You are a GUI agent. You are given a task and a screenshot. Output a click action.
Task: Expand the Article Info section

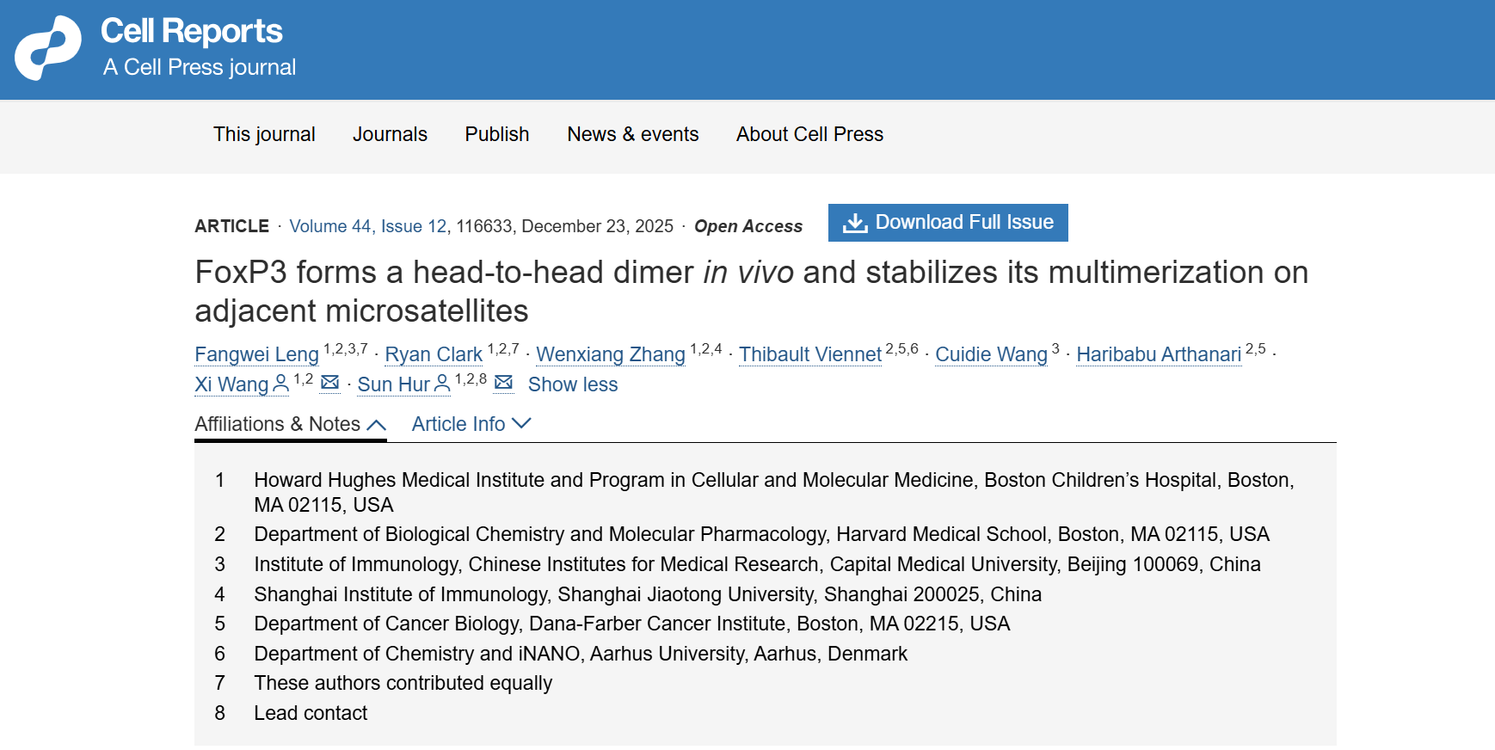(x=471, y=424)
